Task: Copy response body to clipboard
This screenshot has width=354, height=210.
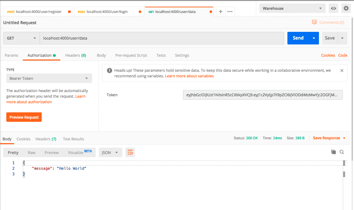Action: (333, 152)
